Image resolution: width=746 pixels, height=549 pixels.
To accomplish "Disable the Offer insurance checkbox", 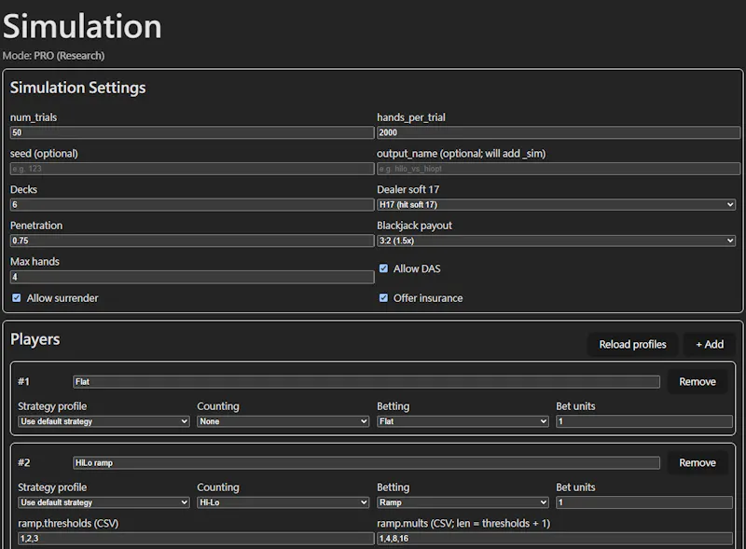I will click(x=383, y=298).
